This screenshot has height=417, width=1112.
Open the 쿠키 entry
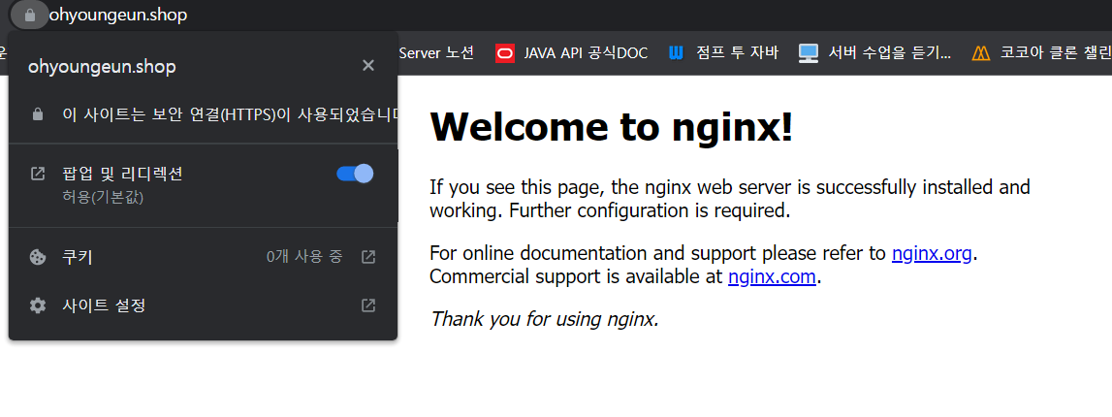204,257
